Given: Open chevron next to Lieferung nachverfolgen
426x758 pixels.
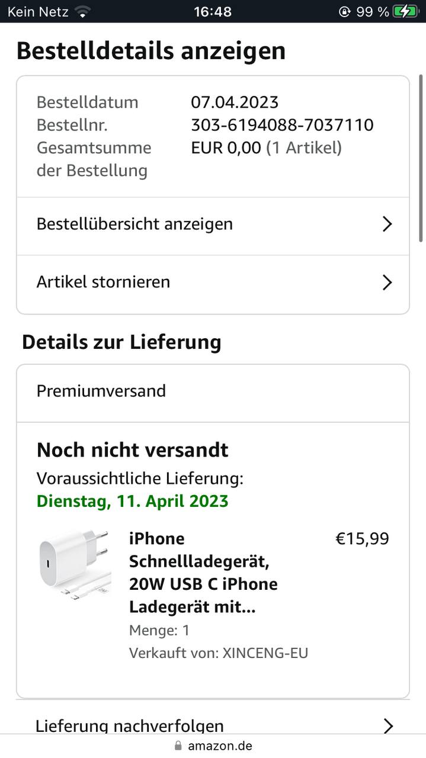Looking at the screenshot, I should [x=388, y=726].
